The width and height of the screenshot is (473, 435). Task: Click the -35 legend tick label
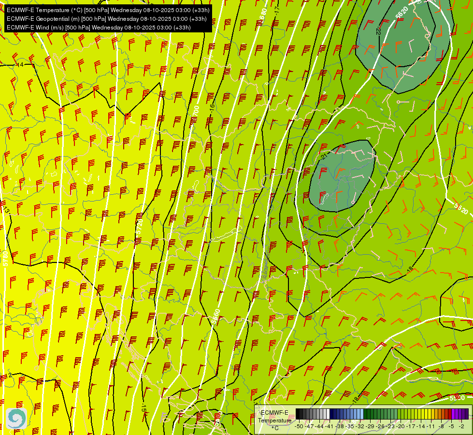click(350, 426)
